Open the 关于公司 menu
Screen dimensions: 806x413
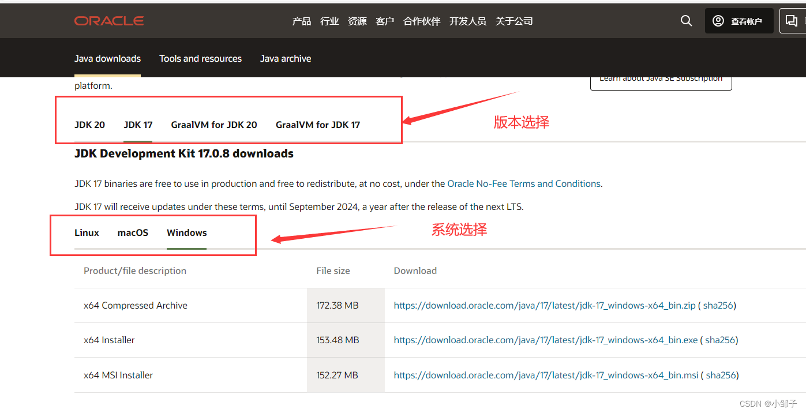(x=514, y=21)
